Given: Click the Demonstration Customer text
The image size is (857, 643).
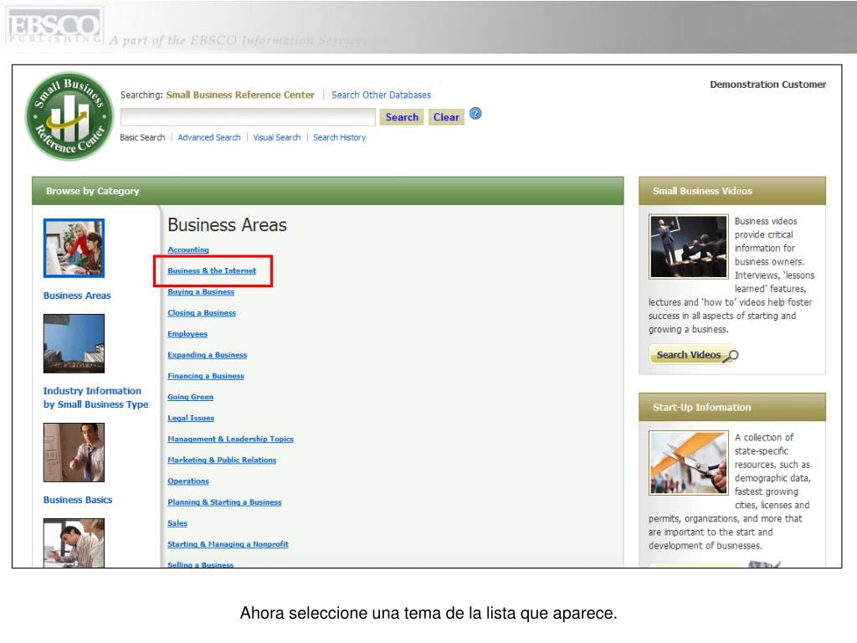Looking at the screenshot, I should click(x=768, y=85).
